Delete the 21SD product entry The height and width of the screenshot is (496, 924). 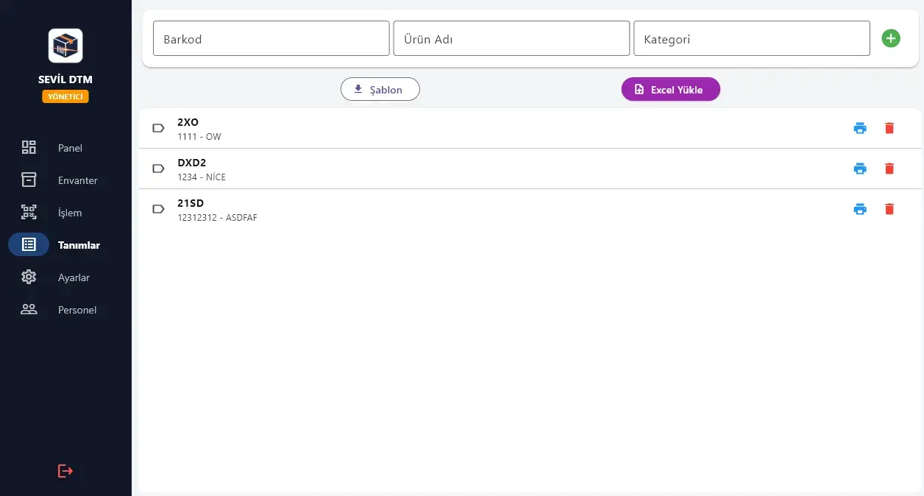pyautogui.click(x=889, y=209)
